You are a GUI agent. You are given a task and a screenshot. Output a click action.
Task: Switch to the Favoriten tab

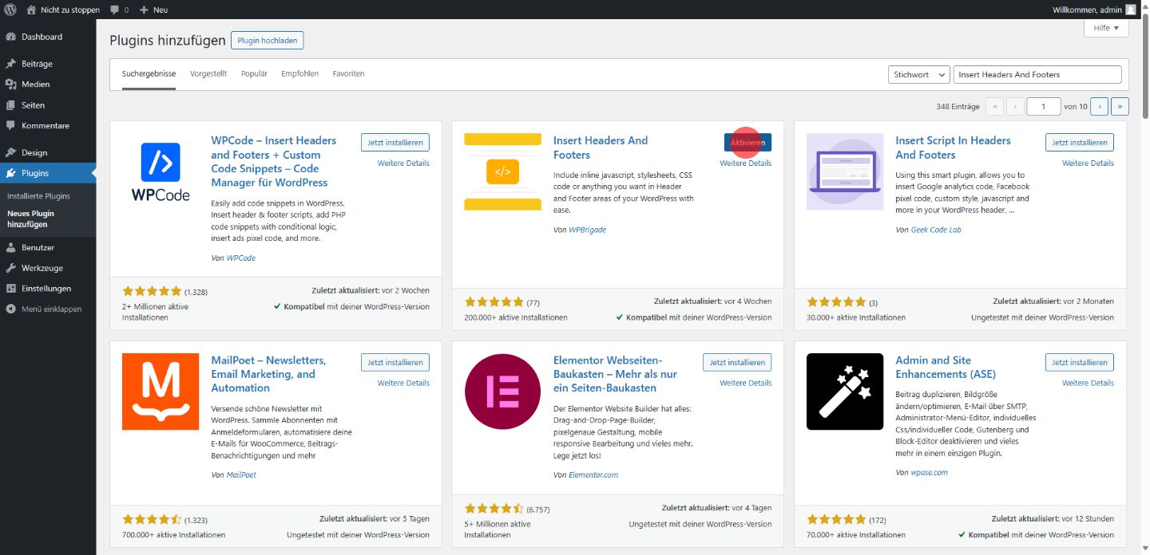348,73
